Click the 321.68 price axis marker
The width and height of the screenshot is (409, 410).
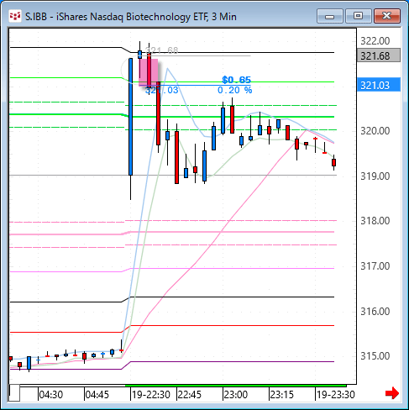[379, 55]
